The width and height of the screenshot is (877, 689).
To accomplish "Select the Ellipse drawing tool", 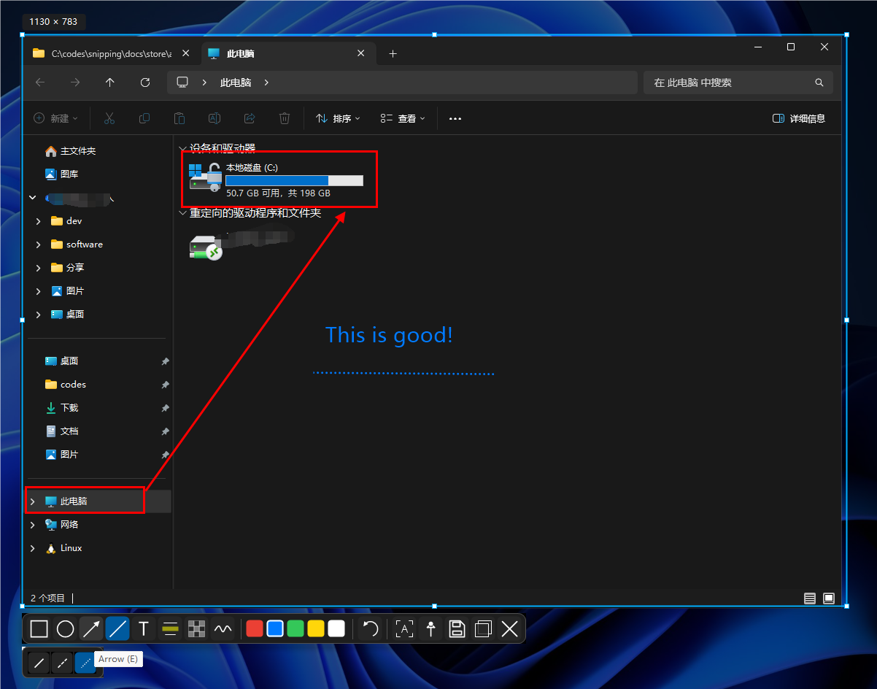I will 66,628.
